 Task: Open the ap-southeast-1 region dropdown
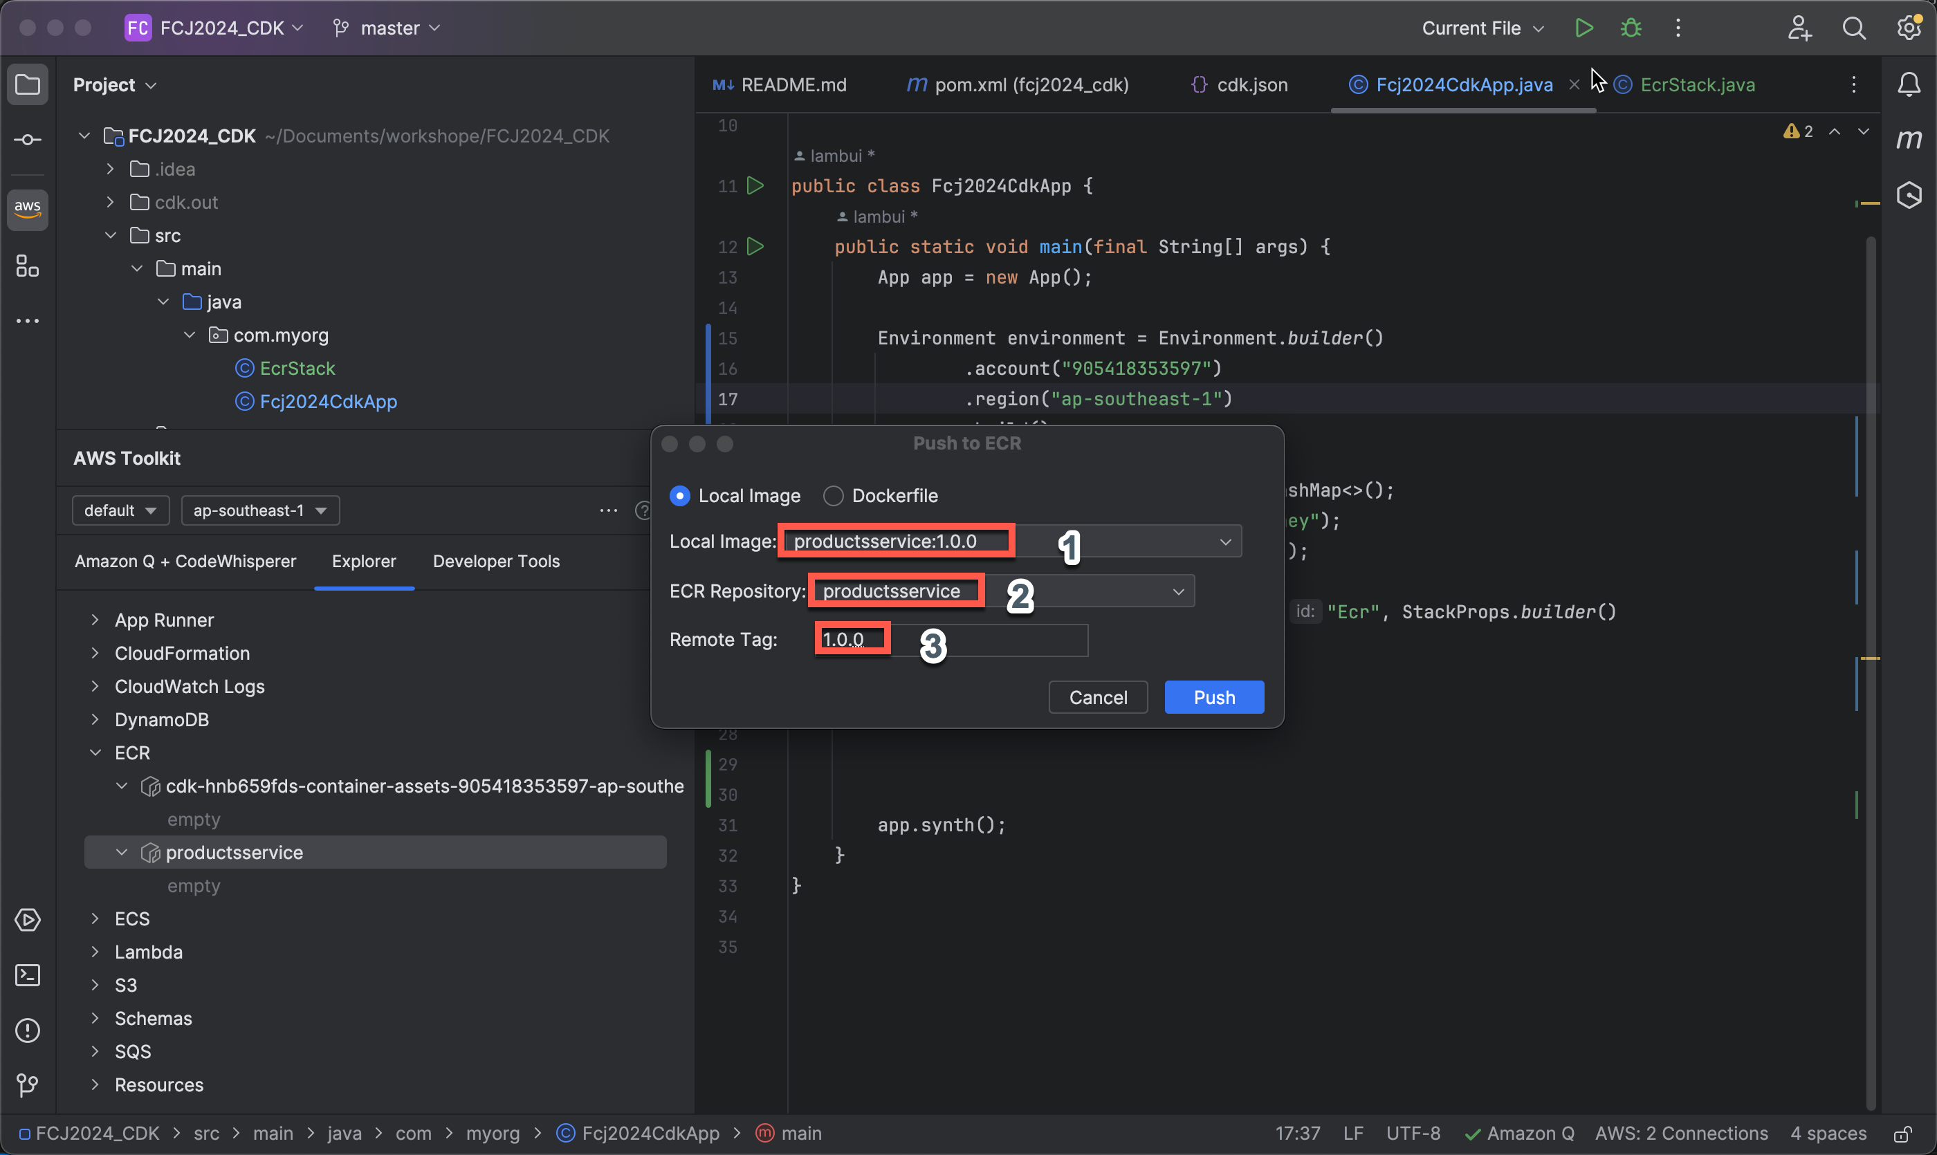click(260, 510)
